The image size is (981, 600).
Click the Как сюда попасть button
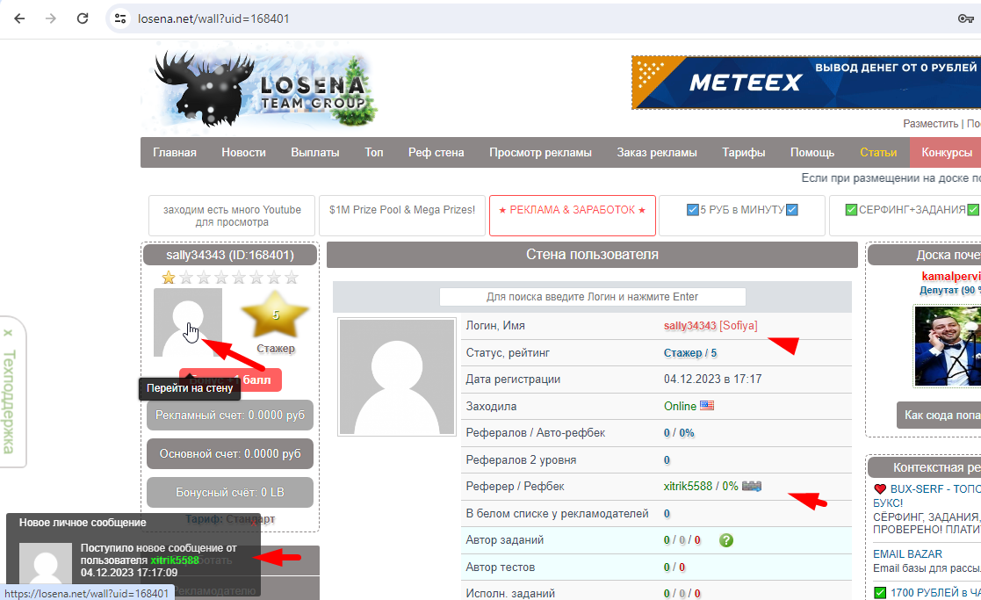939,416
